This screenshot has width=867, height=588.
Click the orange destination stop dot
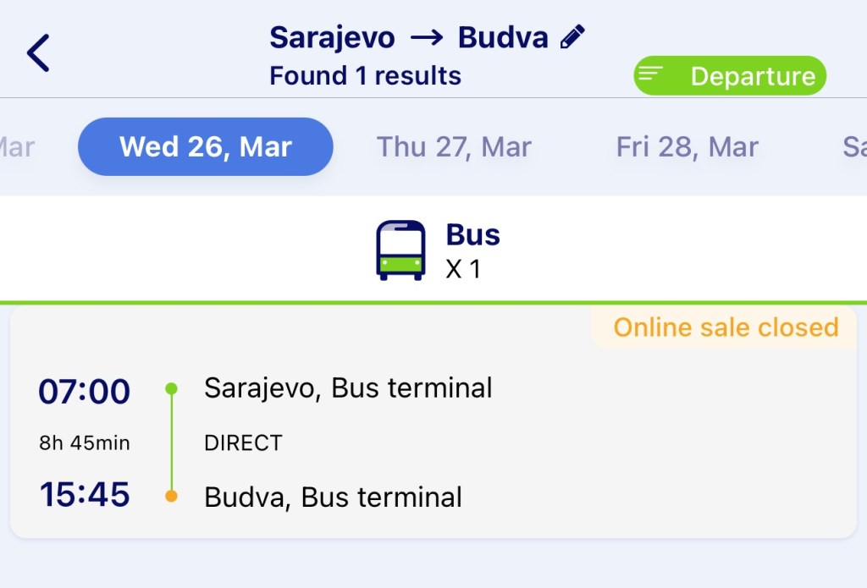click(x=171, y=497)
